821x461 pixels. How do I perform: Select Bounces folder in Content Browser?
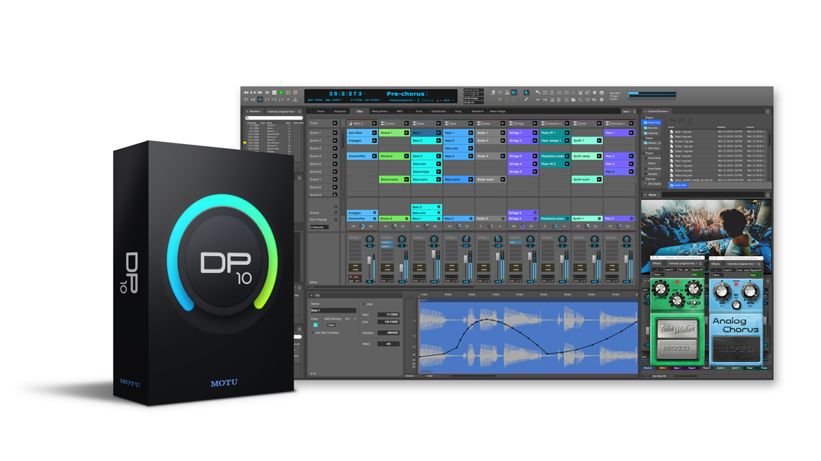pos(652,128)
